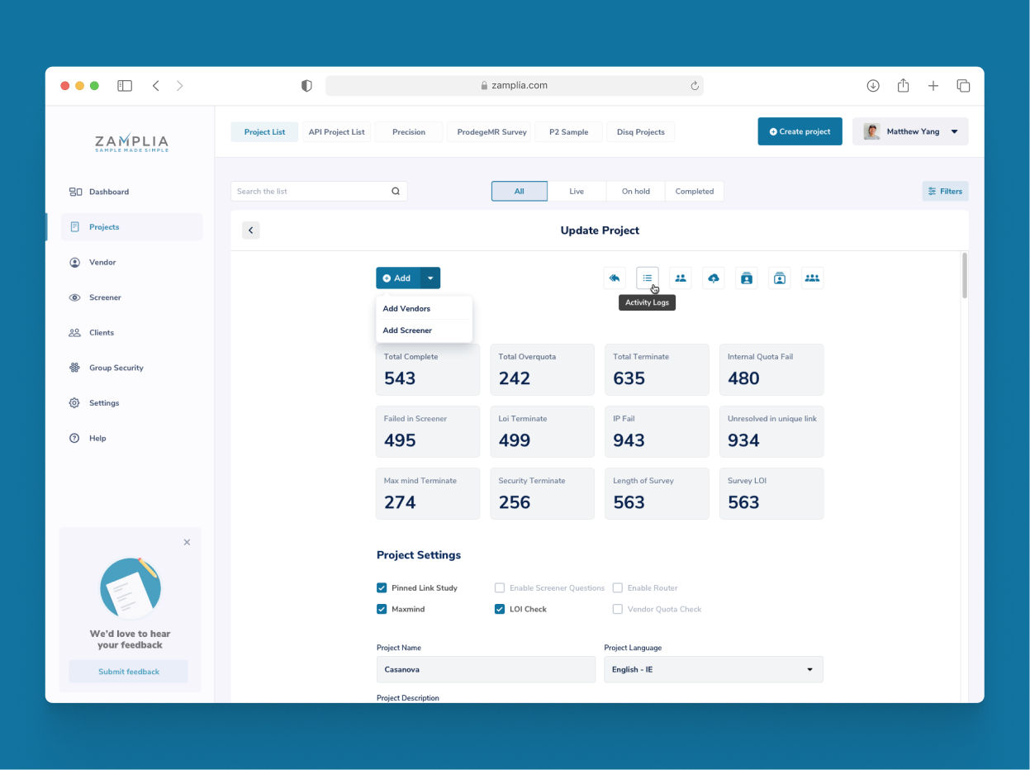
Task: Click the search magnifier icon in list search
Action: pos(396,192)
